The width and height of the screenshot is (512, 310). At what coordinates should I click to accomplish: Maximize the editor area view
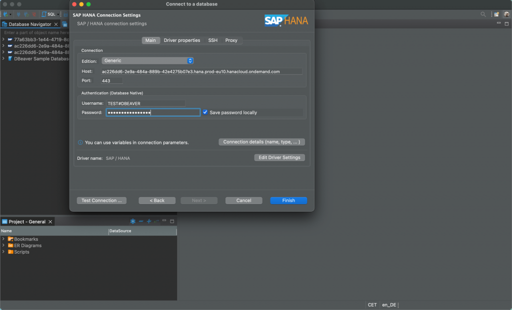point(507,24)
